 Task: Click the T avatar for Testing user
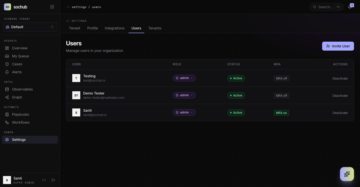pyautogui.click(x=76, y=78)
